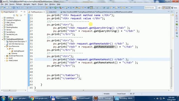Expand the Servers folder

[3, 30]
